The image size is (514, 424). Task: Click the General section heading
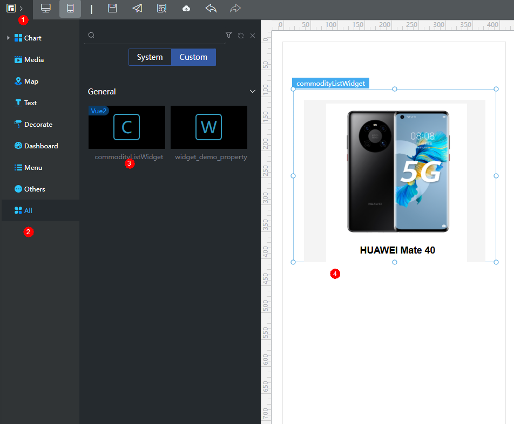click(x=102, y=92)
